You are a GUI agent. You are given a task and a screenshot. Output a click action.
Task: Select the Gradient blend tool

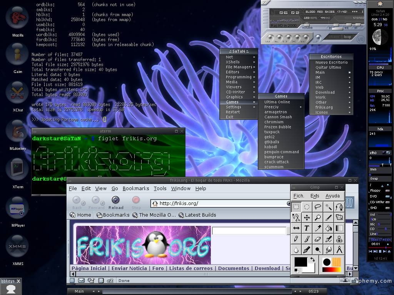click(339, 228)
